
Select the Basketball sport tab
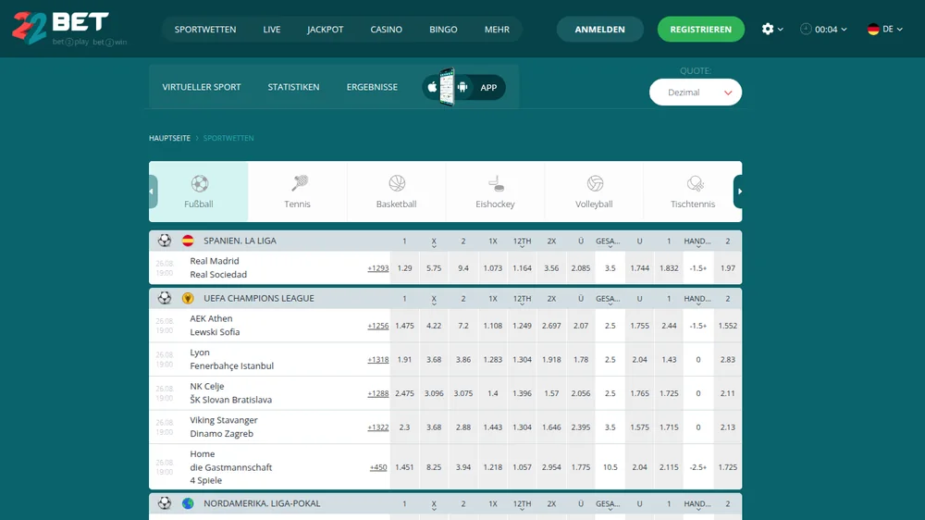(397, 192)
